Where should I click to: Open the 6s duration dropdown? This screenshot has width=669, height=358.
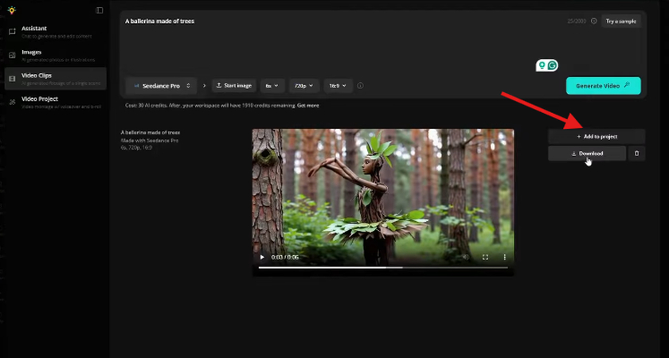click(x=272, y=86)
